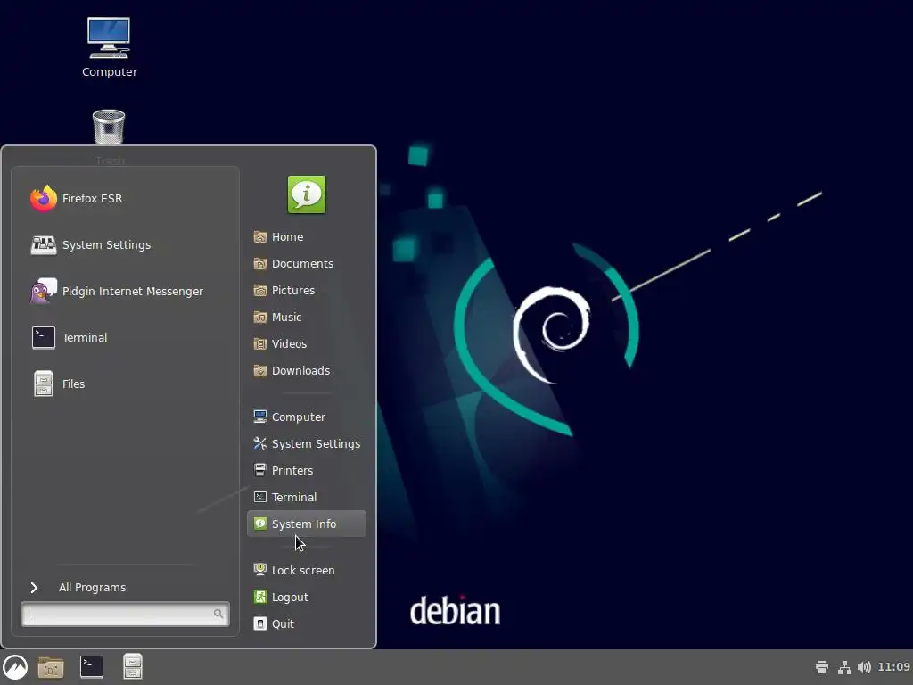The height and width of the screenshot is (685, 913).
Task: Click the volume speaker tray icon
Action: [865, 667]
